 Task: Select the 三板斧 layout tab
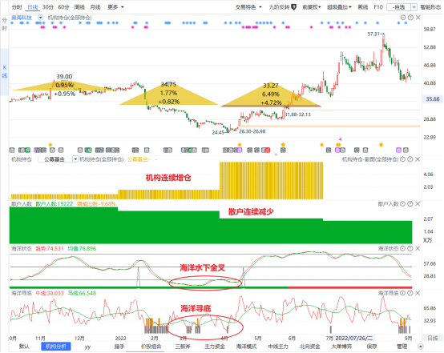tap(183, 347)
